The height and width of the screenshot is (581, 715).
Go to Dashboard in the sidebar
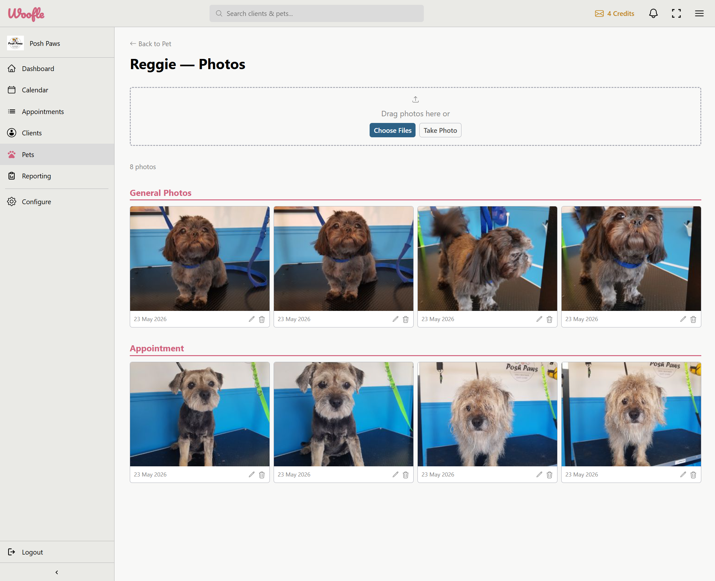57,68
